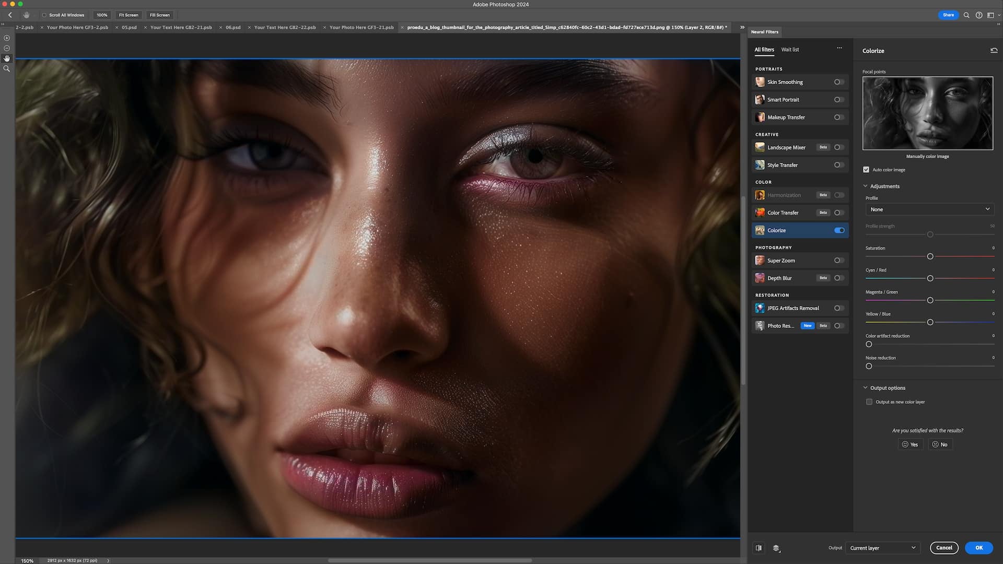Click the Zoom In icon
The width and height of the screenshot is (1003, 564).
click(7, 38)
